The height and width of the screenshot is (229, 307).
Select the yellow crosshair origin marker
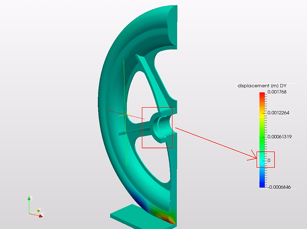tap(125, 114)
